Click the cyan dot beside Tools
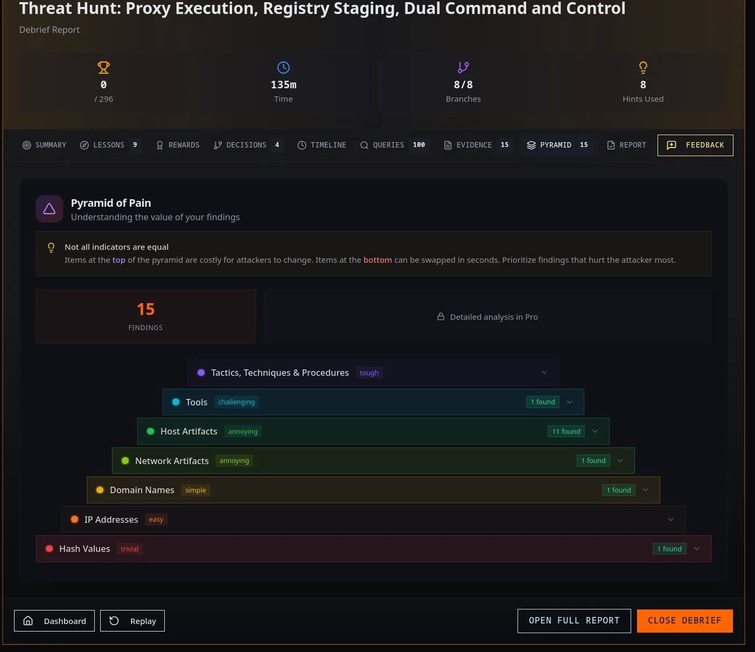Screen dimensions: 755x652 click(176, 402)
